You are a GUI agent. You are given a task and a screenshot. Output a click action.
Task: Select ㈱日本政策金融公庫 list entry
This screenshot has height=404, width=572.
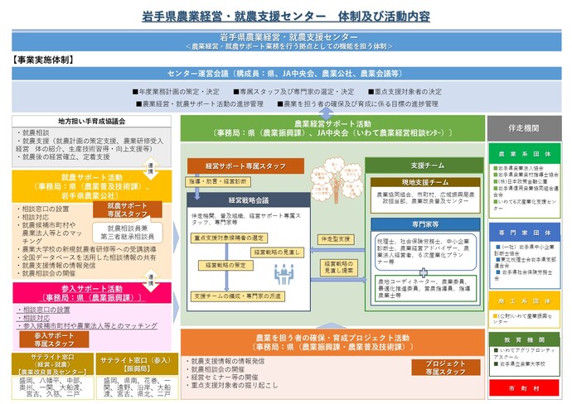tap(521, 181)
